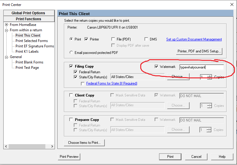This screenshot has height=165, width=237.
Task: Switch to Print Functions tab
Action: pos(28,19)
